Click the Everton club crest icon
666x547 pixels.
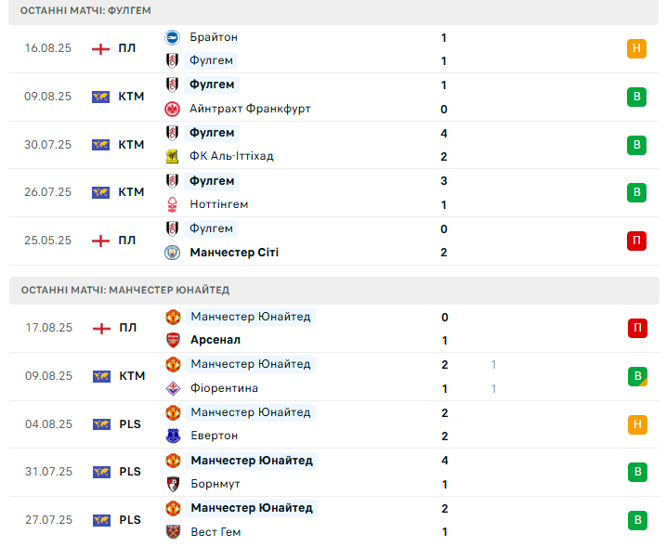(x=172, y=436)
